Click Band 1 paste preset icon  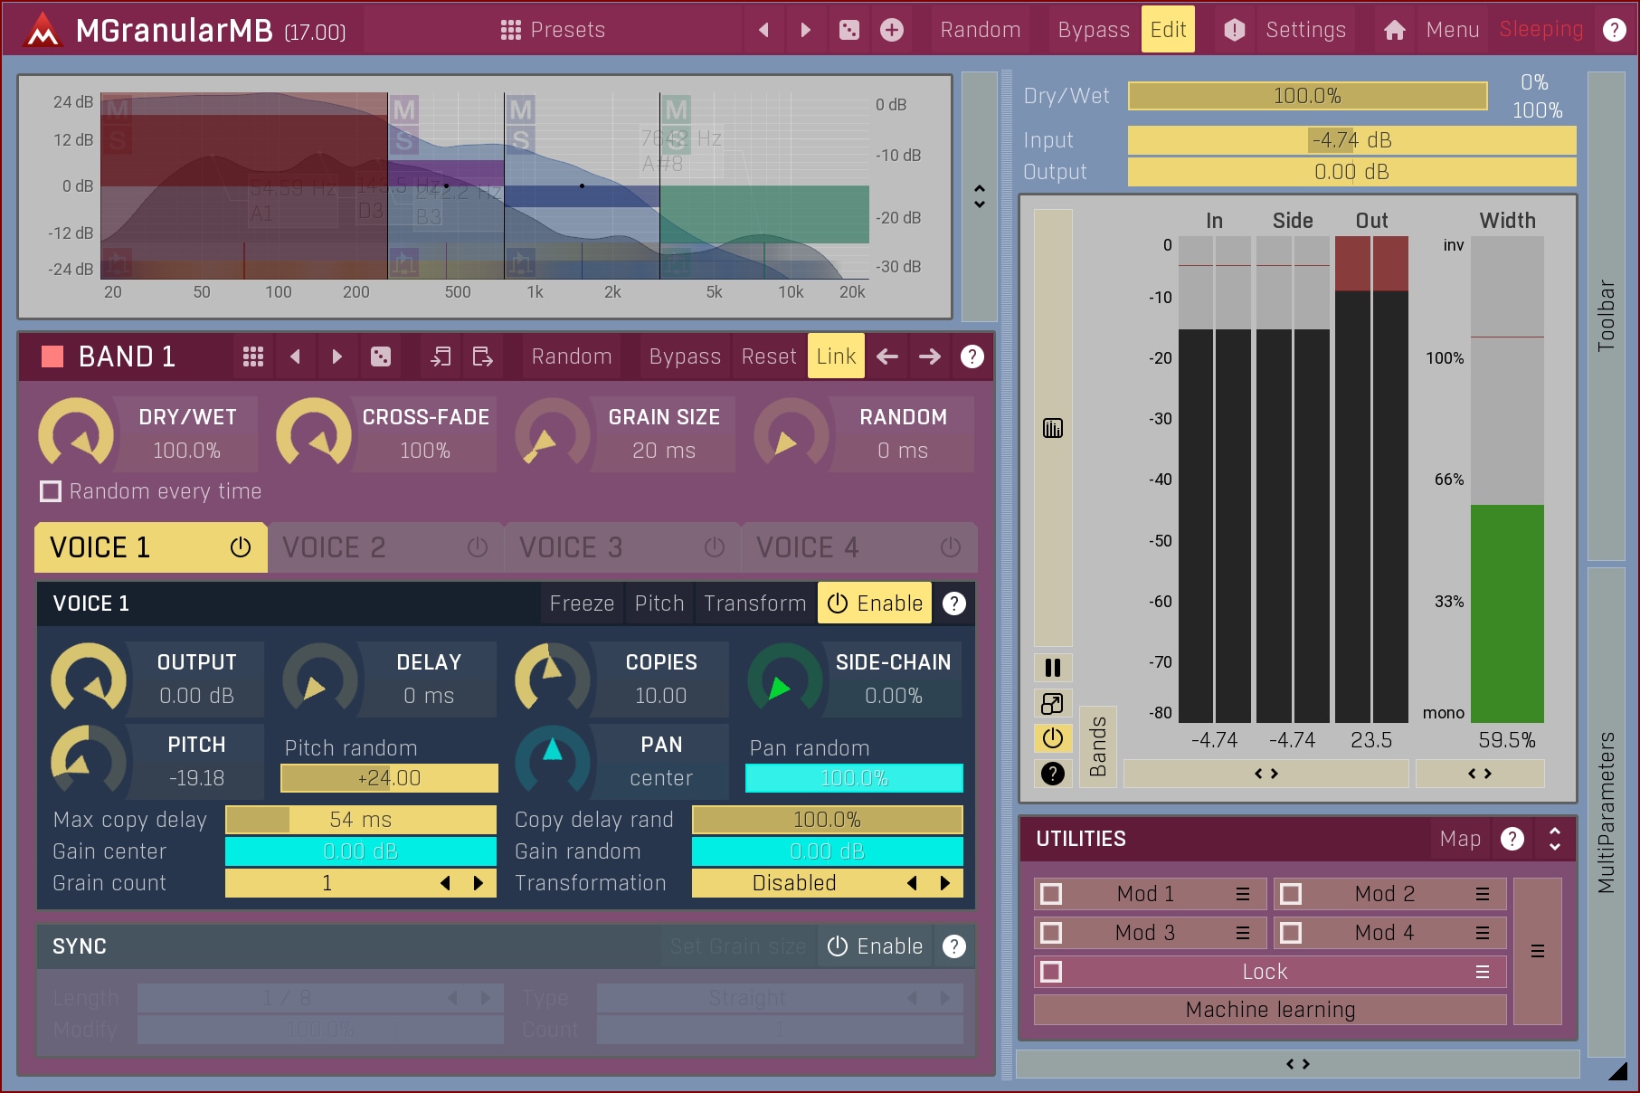[482, 356]
